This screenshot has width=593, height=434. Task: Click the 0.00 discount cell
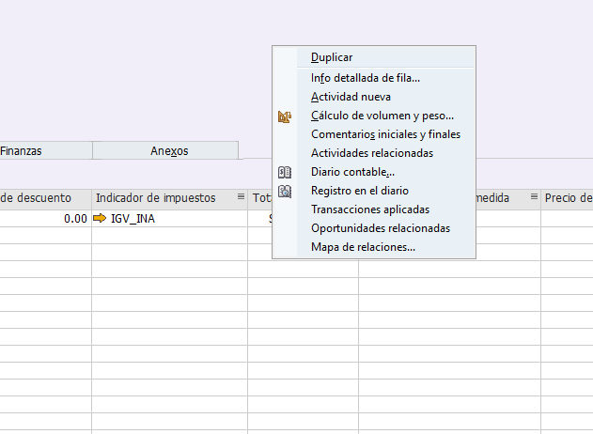pyautogui.click(x=45, y=218)
